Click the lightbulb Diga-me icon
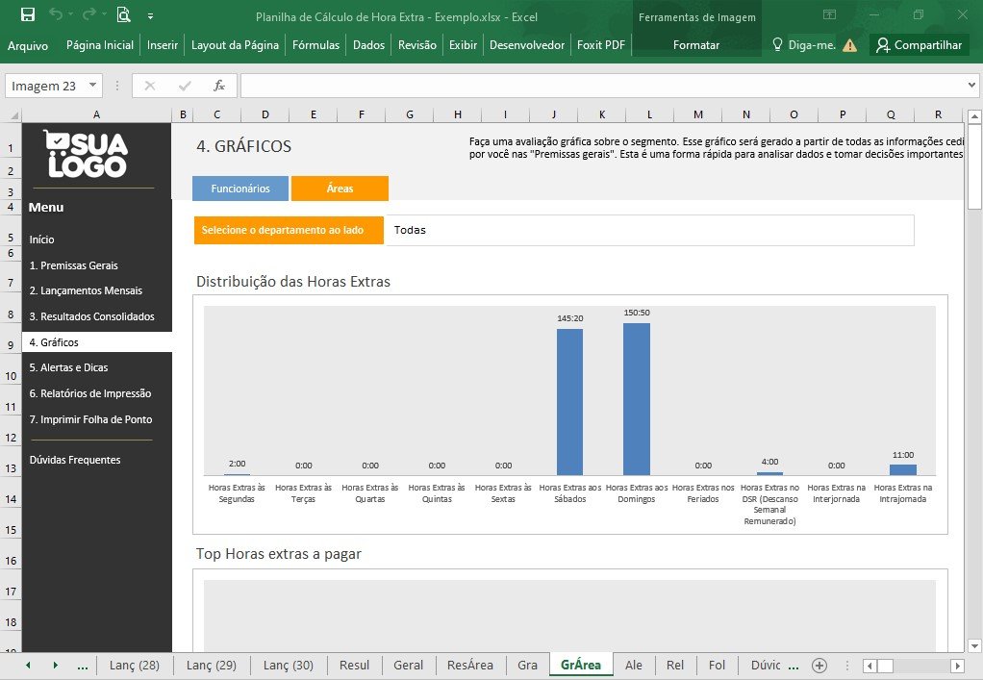Viewport: 983px width, 680px height. coord(777,44)
